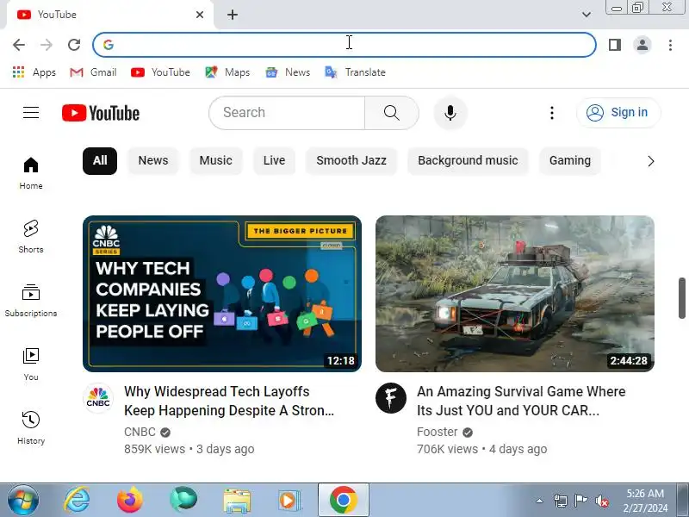Open the CNBC channel name link
Viewport: 689px width, 517px height.
tap(140, 433)
